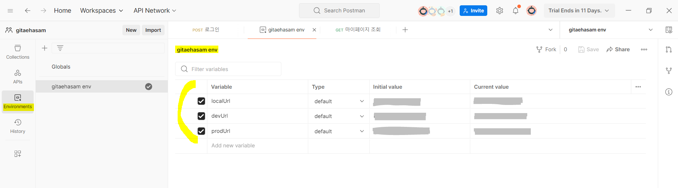Viewport: 678px width, 188px height.
Task: Uncheck the devUrl variable
Action: coord(201,116)
